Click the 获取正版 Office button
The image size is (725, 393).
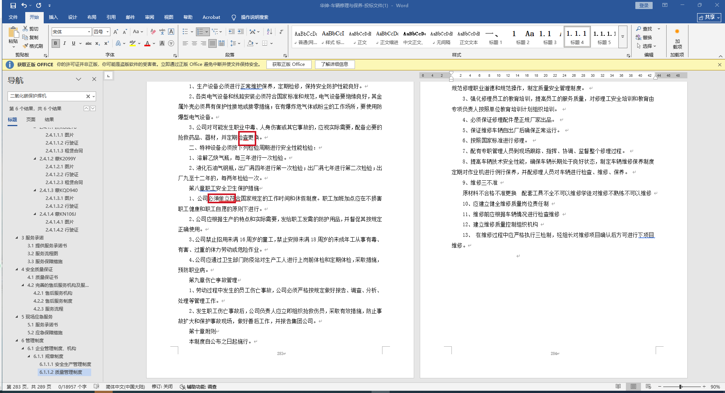point(289,64)
